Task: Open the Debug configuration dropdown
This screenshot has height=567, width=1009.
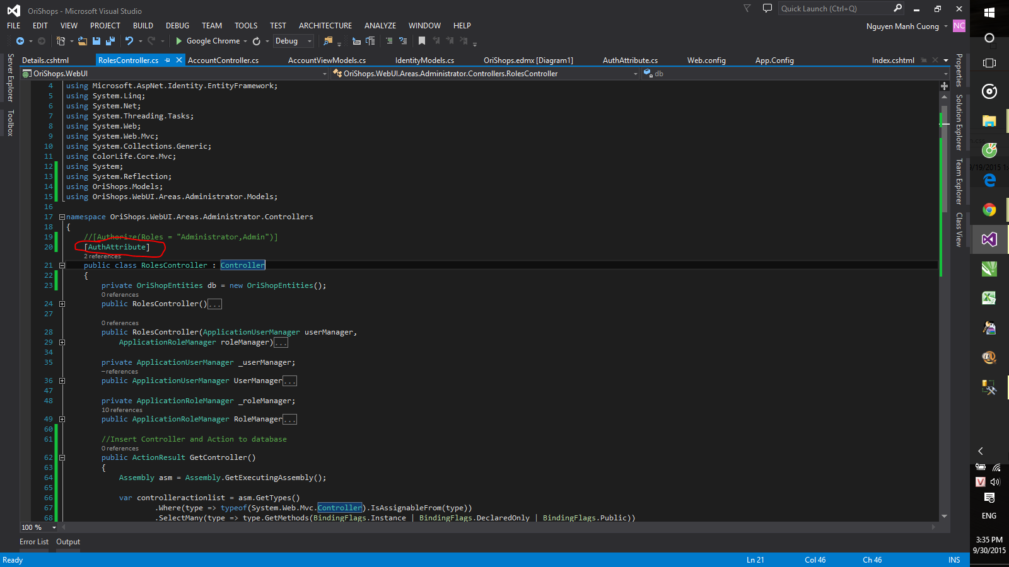Action: 293,41
